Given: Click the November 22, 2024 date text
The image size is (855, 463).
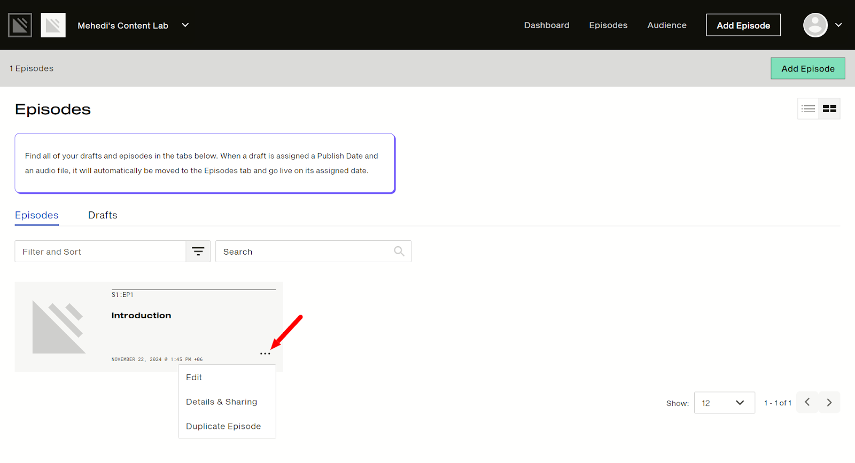Looking at the screenshot, I should [x=157, y=359].
